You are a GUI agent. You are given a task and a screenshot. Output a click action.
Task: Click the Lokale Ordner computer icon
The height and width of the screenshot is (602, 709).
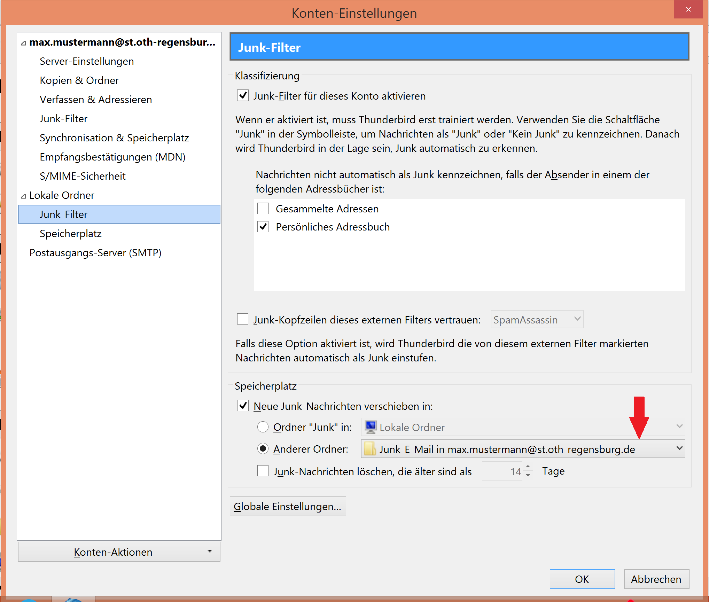pos(371,427)
